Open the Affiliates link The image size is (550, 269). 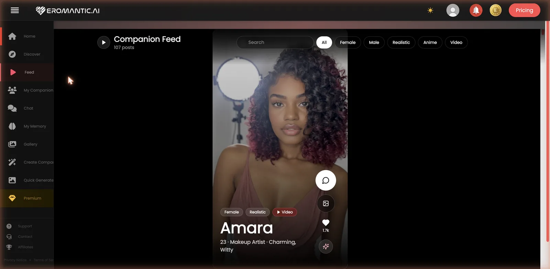point(25,247)
